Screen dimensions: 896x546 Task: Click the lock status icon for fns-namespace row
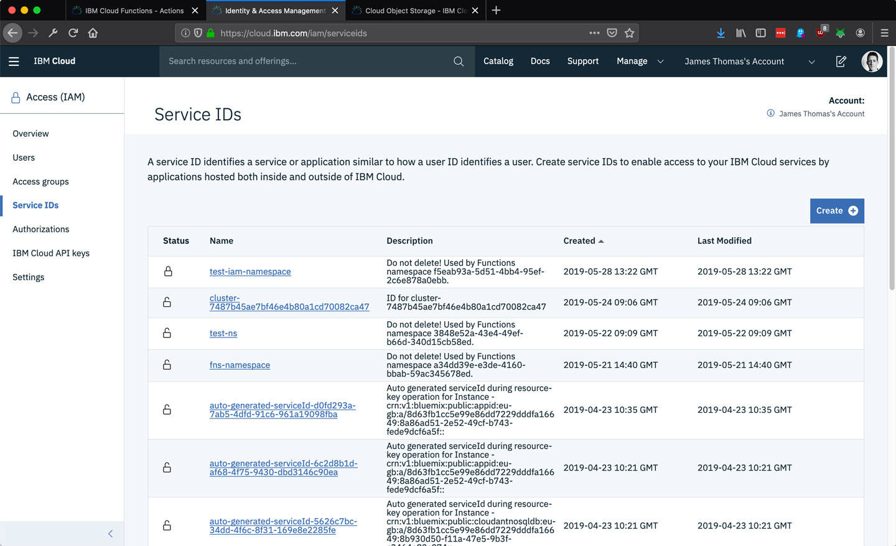point(167,365)
